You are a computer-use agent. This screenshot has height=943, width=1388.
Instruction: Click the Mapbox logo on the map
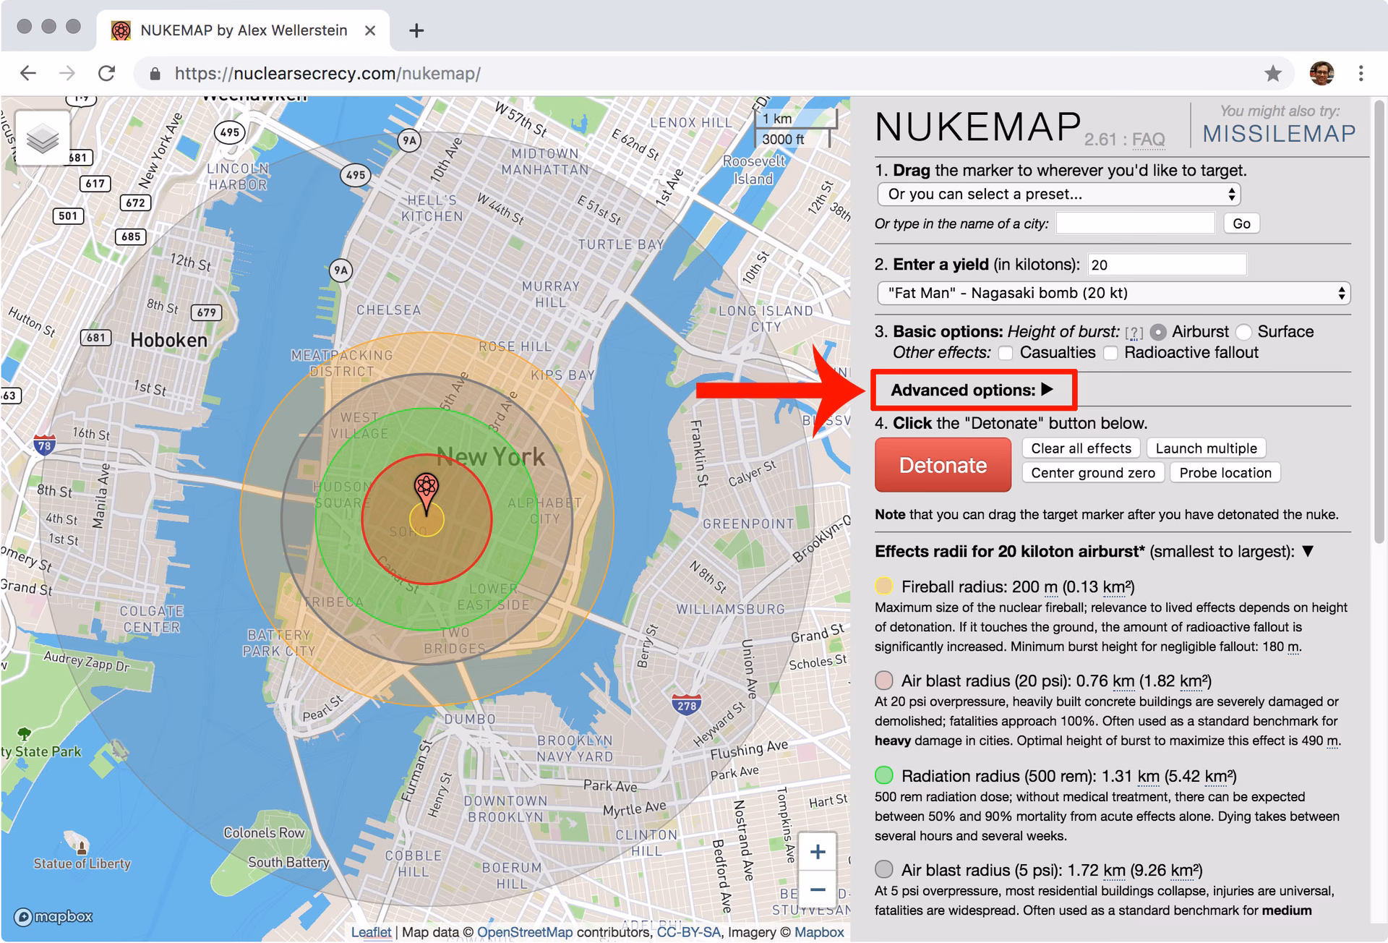pyautogui.click(x=52, y=917)
